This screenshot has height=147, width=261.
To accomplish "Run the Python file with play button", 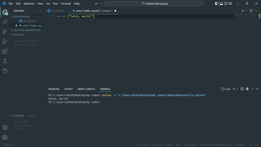I will [x=243, y=11].
